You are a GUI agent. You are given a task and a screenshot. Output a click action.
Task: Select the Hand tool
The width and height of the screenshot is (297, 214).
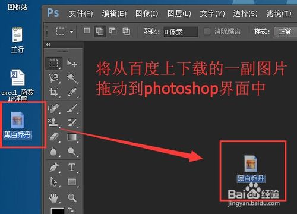click(53, 198)
